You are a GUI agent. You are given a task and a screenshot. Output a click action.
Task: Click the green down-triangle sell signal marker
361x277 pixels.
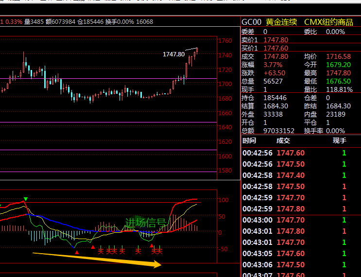pyautogui.click(x=26, y=199)
